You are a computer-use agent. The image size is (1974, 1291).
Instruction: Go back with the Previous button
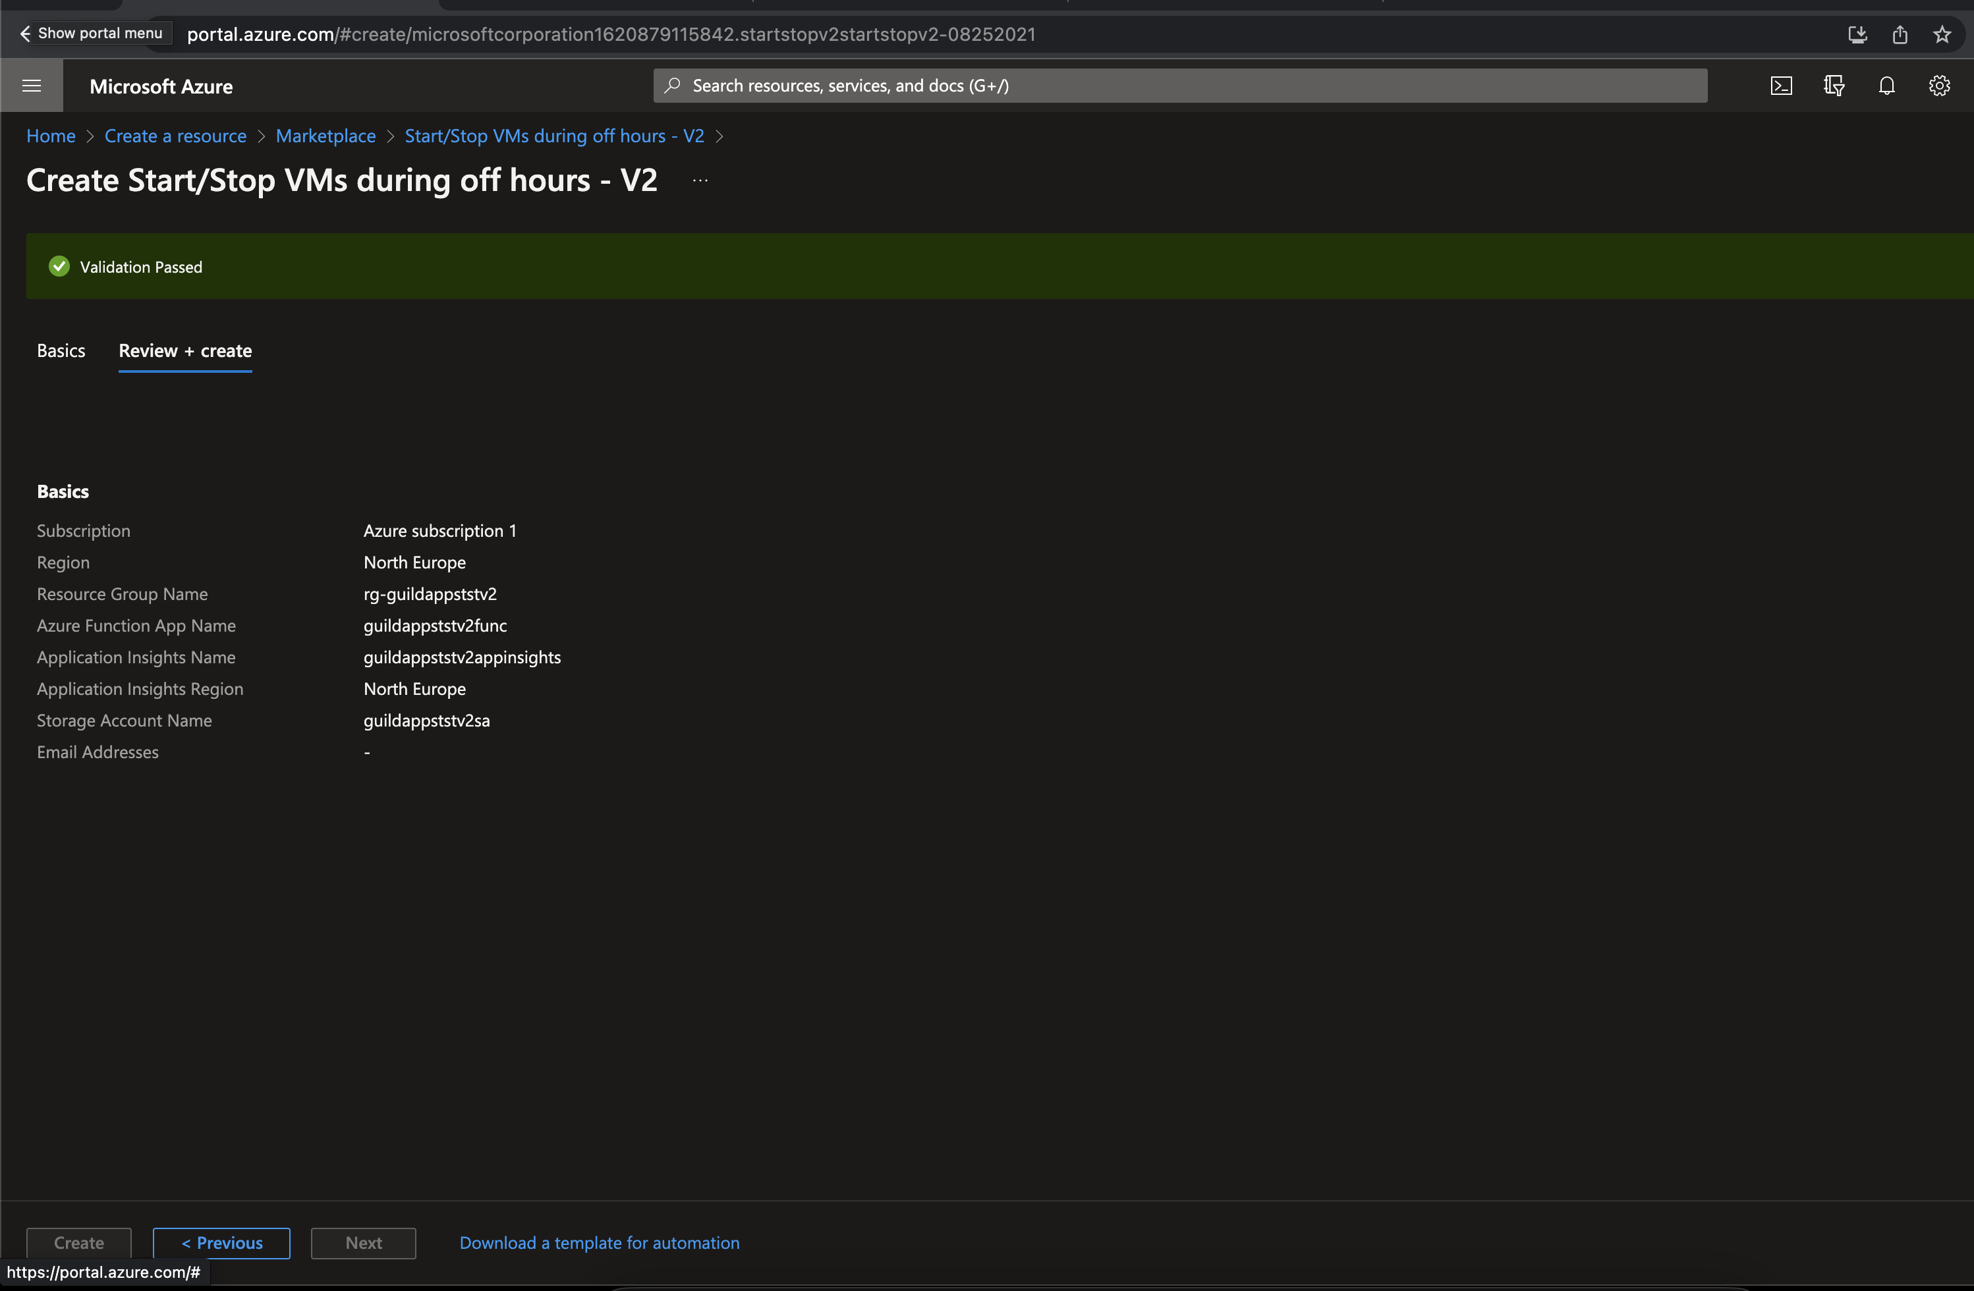(x=221, y=1243)
